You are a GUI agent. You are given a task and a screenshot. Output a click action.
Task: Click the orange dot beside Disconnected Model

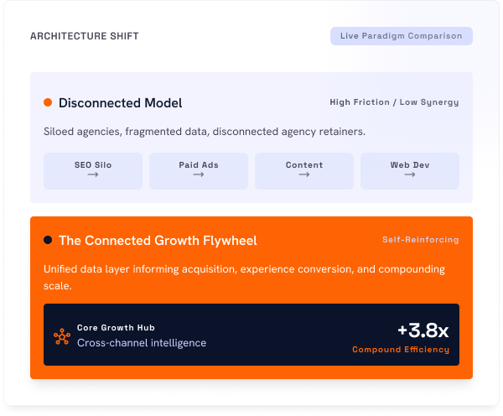[x=48, y=102]
